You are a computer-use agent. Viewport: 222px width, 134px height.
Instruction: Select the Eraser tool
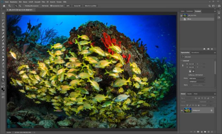pyautogui.click(x=3, y=50)
